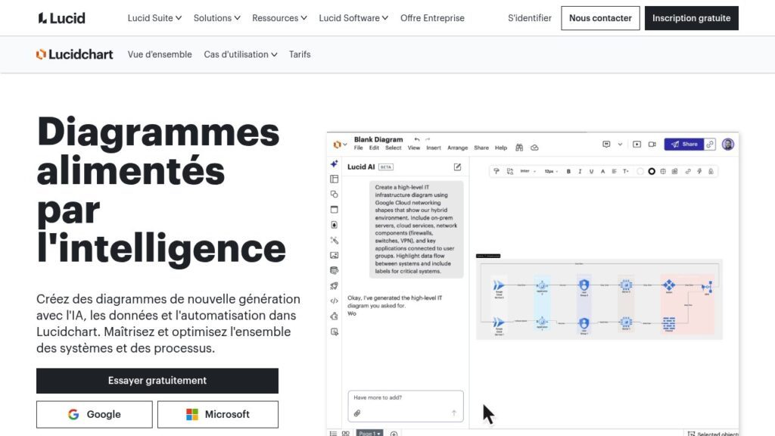Click the Lucid logo in header
Screen dimensions: 775x436
click(62, 18)
